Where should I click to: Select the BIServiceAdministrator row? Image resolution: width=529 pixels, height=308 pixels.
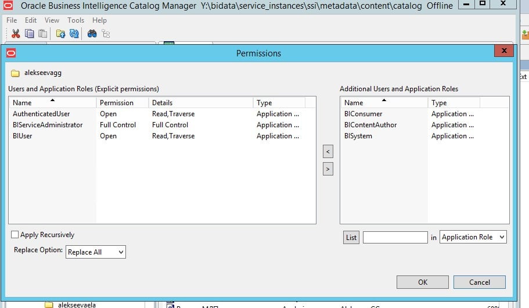tap(162, 125)
